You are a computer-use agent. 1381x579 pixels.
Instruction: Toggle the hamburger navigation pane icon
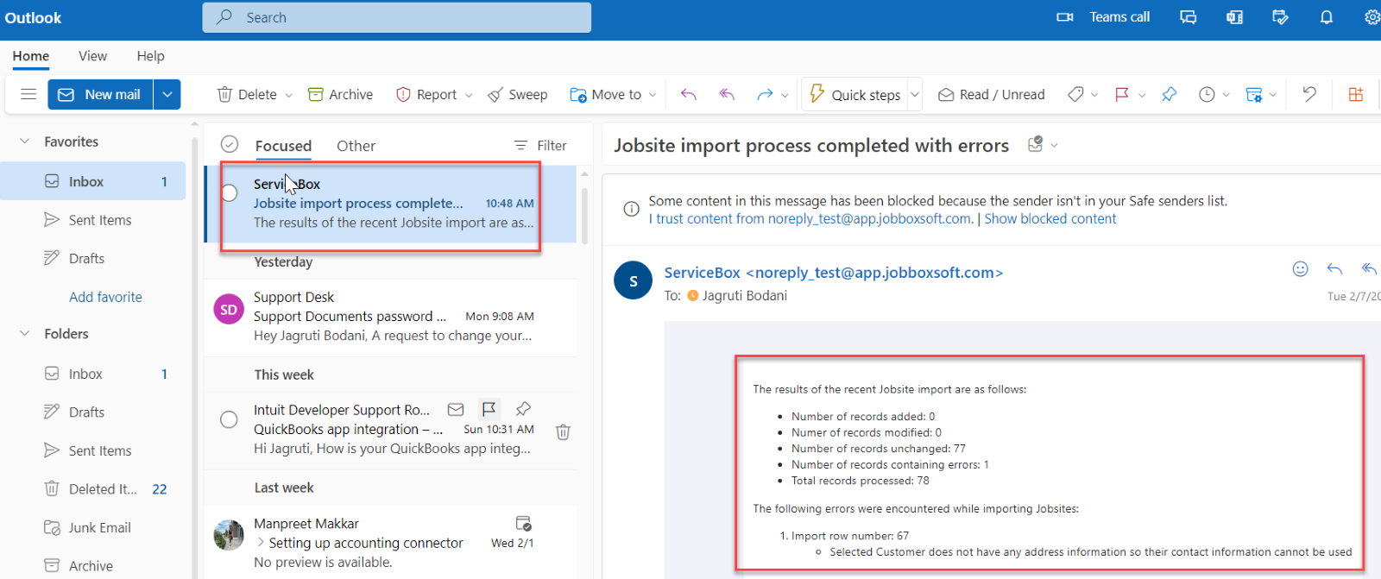(x=28, y=94)
